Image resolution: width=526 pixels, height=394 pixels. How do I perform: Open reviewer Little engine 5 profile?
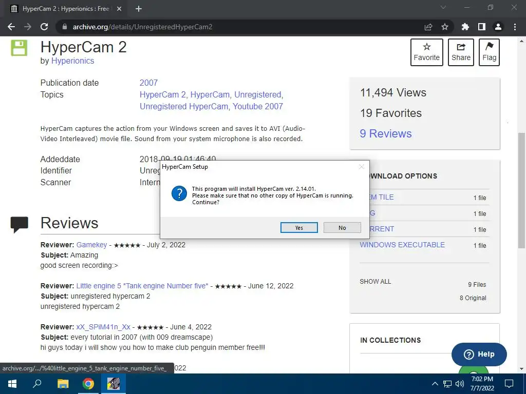(x=142, y=286)
